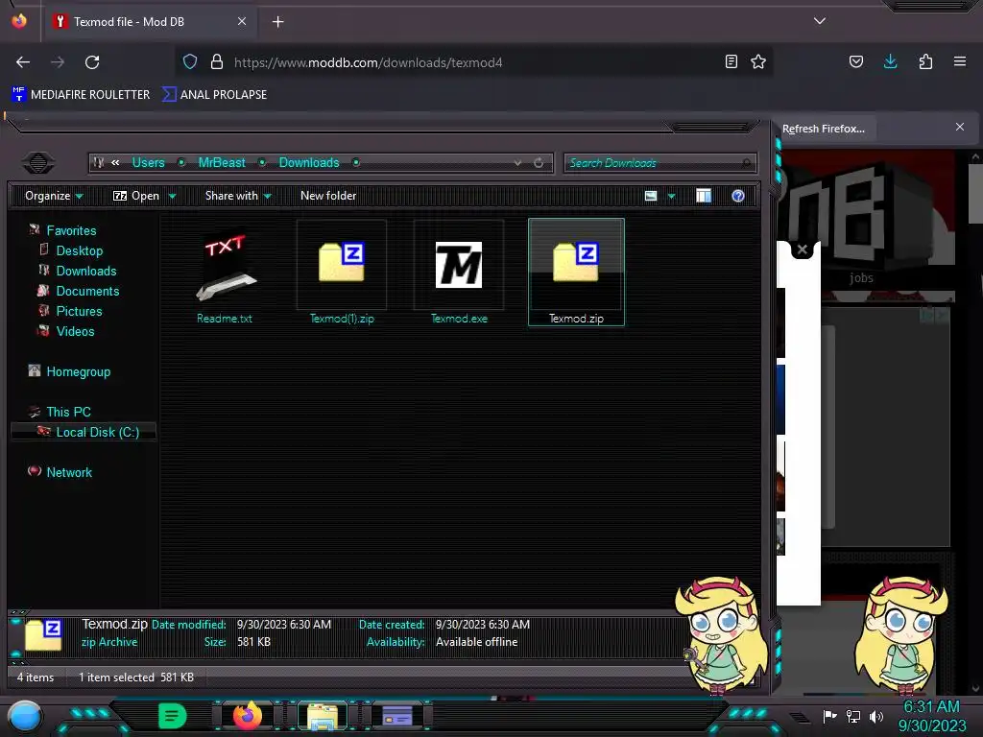
Task: Click the site padlock icon
Action: coord(217,61)
